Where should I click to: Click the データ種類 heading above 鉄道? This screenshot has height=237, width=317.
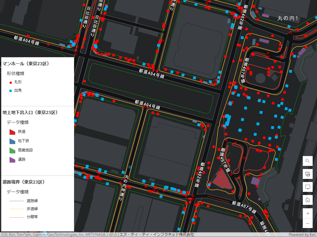pyautogui.click(x=18, y=122)
